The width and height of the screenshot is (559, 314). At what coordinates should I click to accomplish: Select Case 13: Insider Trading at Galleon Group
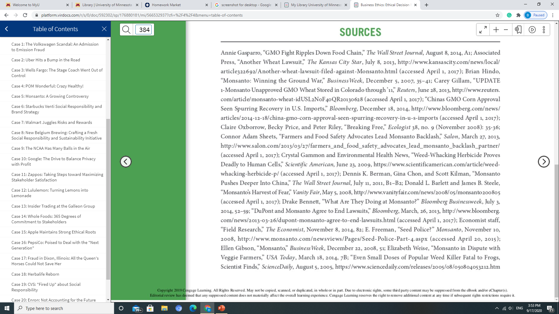(53, 206)
